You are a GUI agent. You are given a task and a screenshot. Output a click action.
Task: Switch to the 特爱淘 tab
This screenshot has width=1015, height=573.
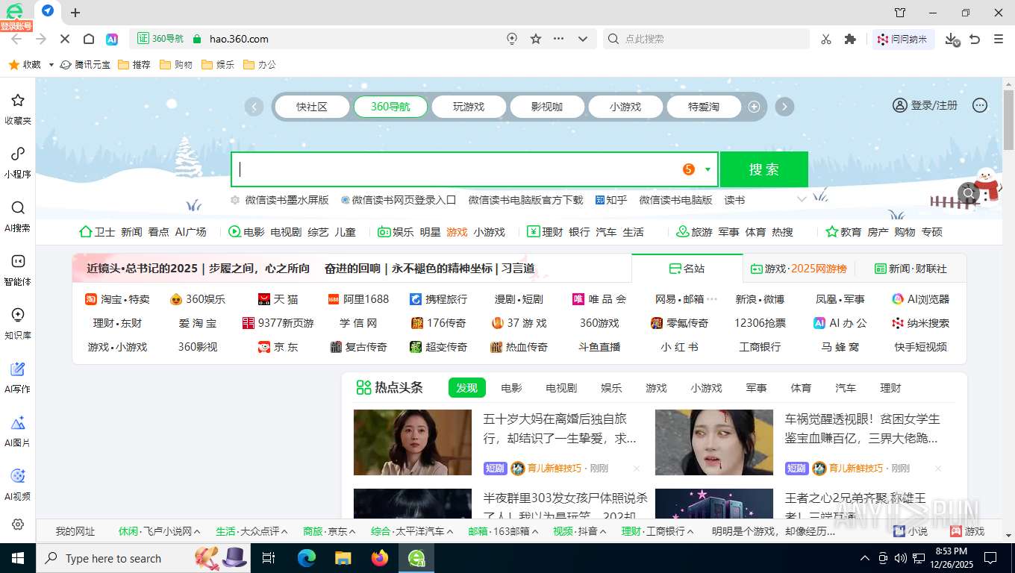point(704,107)
